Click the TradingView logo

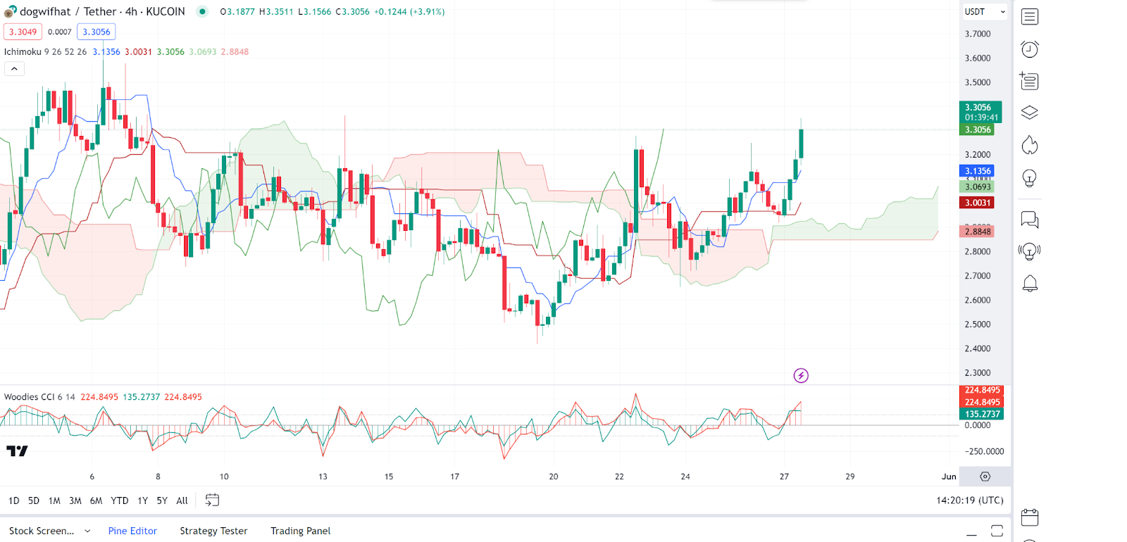[x=17, y=451]
